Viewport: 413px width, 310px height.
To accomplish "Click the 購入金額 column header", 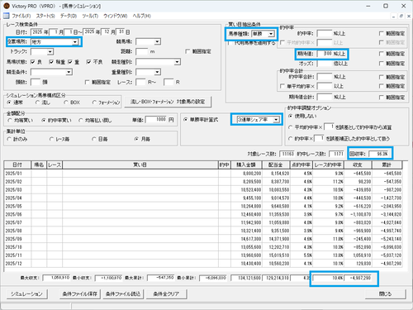I will 246,165.
